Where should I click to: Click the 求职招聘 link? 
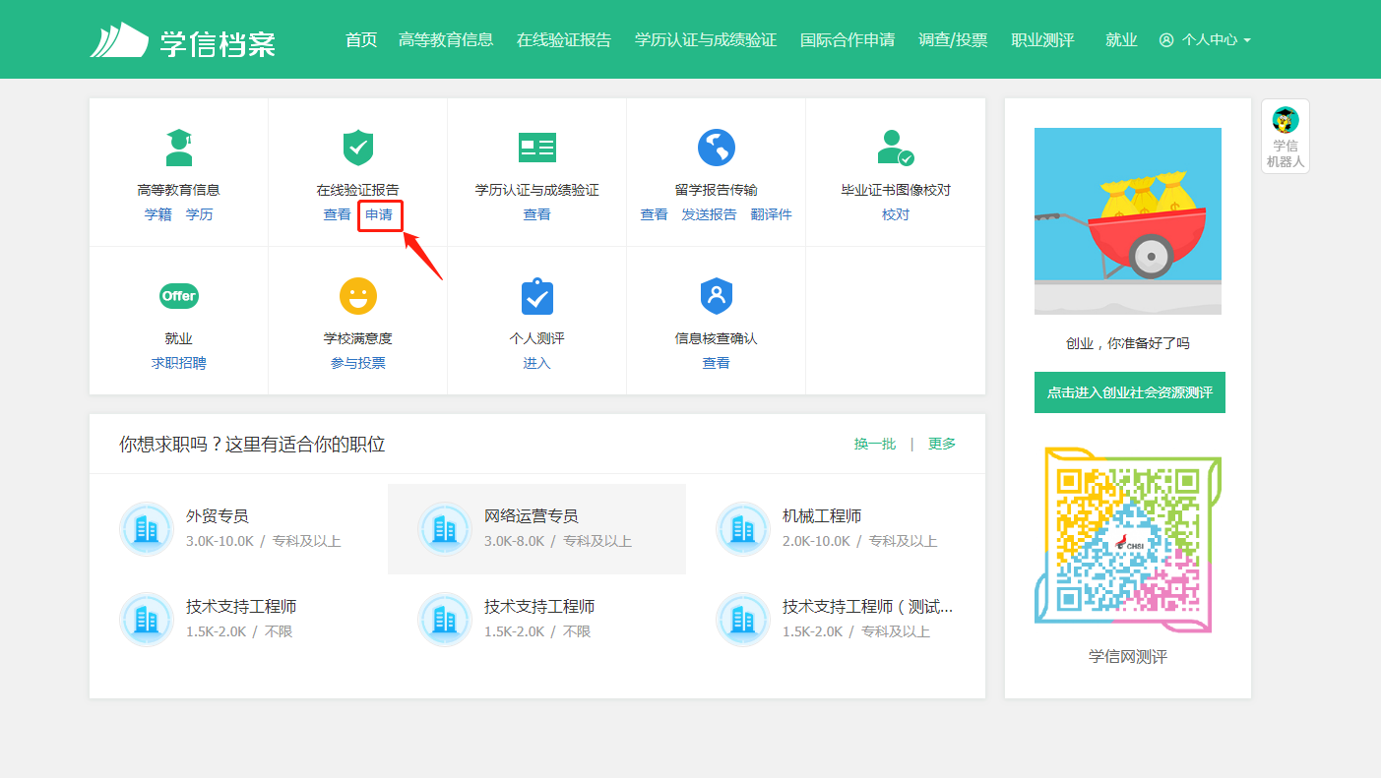(178, 363)
